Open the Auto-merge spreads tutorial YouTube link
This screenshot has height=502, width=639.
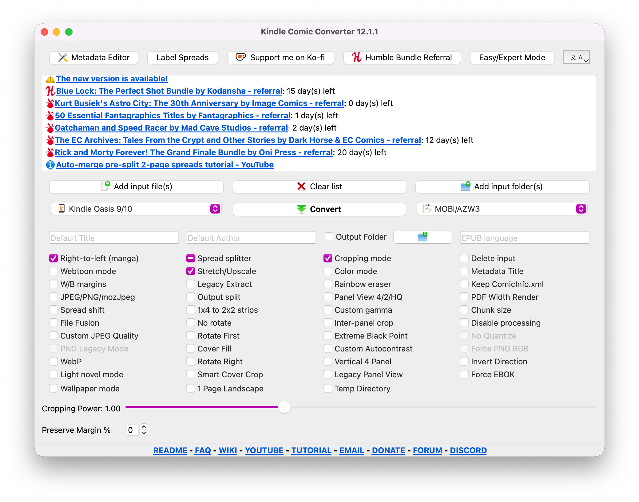pyautogui.click(x=165, y=165)
